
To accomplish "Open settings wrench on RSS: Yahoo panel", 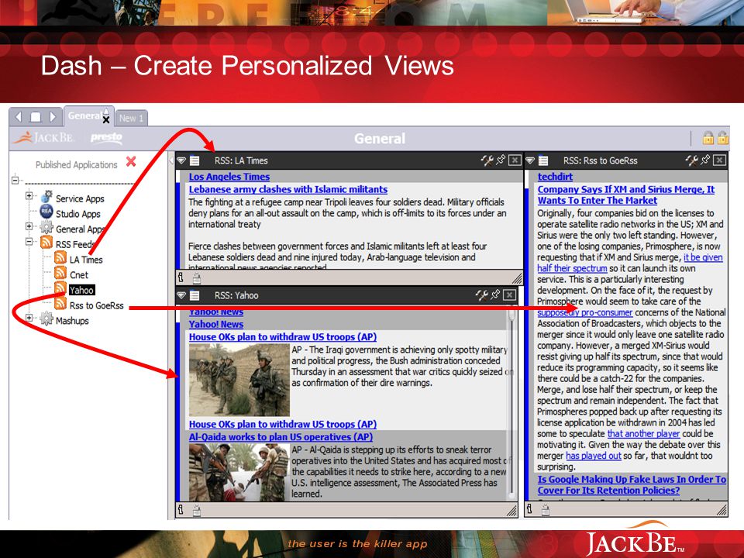I will 481,295.
